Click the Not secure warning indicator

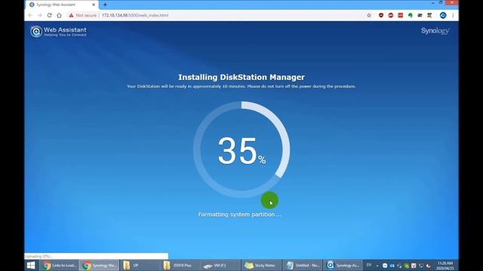coord(82,15)
